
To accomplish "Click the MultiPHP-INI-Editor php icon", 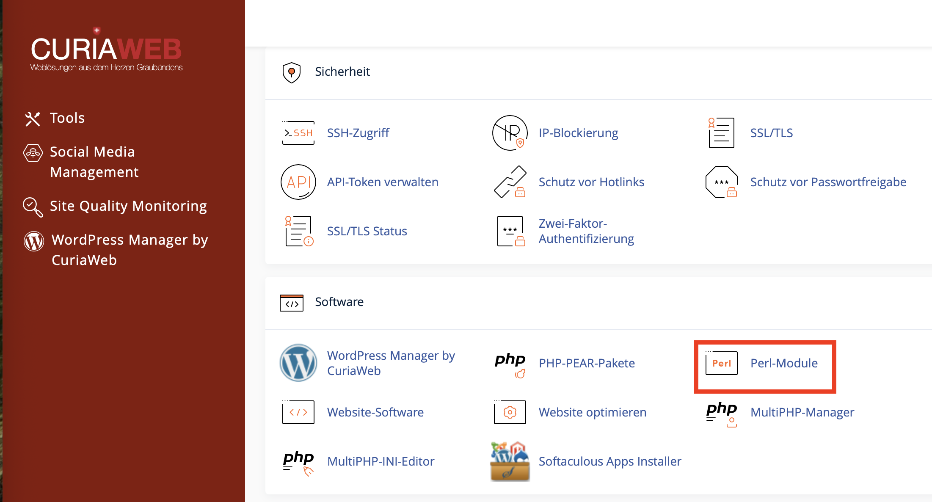I will [298, 463].
